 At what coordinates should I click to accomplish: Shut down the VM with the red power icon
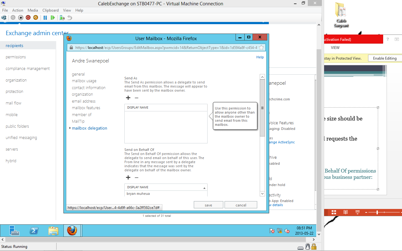pos(28,18)
